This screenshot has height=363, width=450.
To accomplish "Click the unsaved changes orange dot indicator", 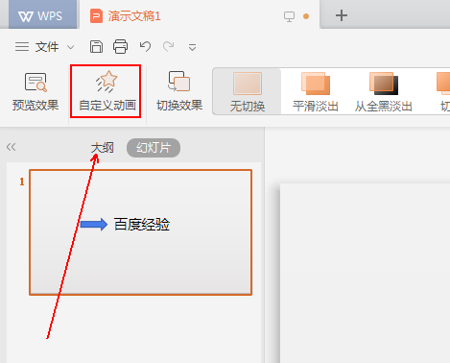I will [x=306, y=16].
